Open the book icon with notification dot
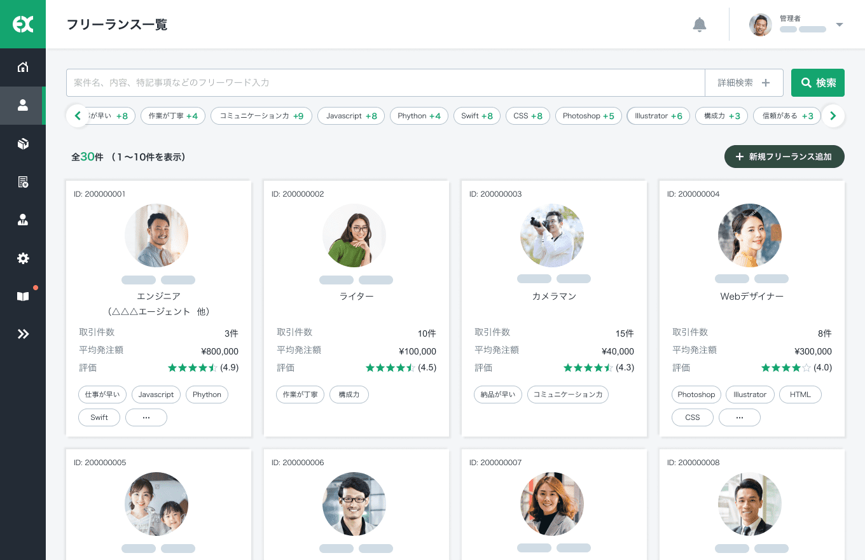865x560 pixels. (23, 297)
